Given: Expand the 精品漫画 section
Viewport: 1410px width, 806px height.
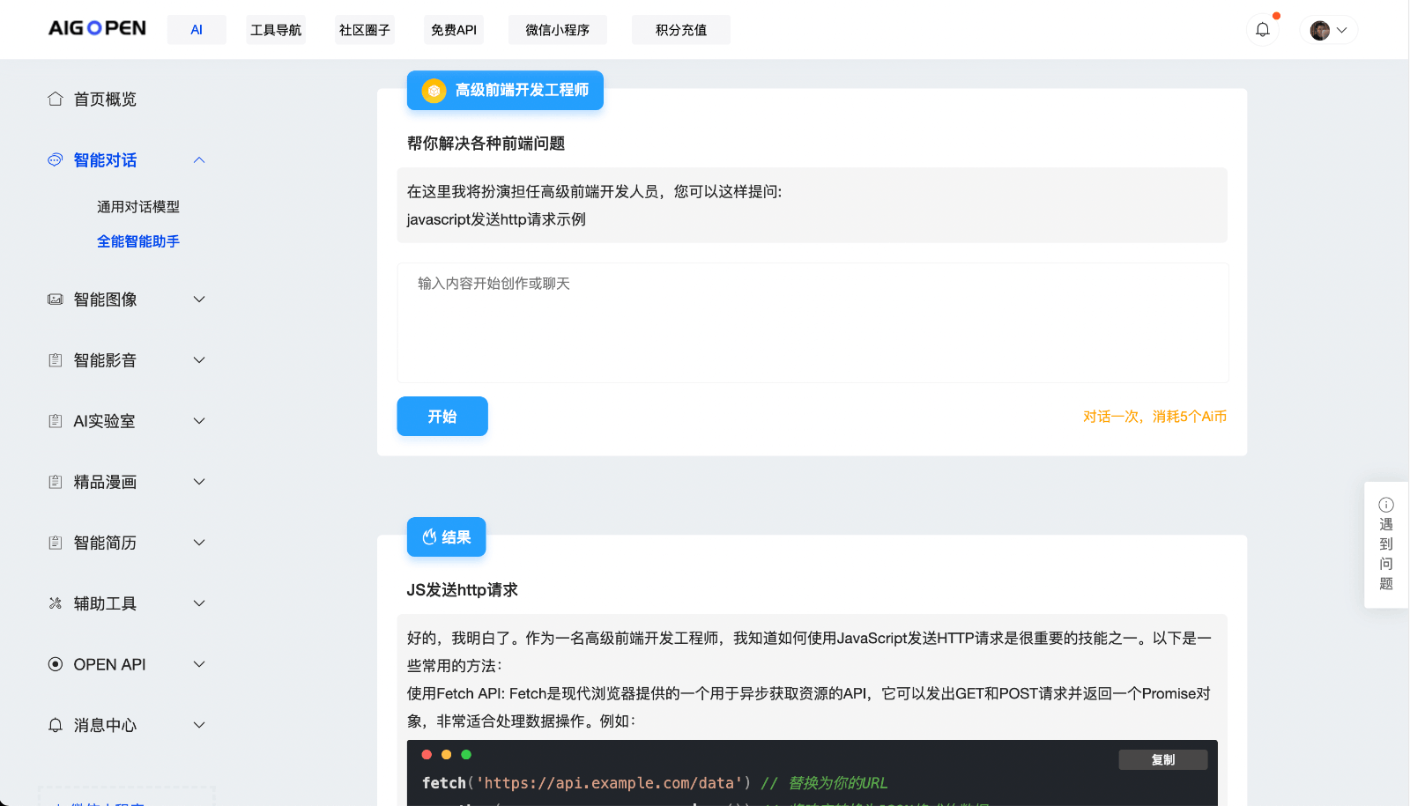Looking at the screenshot, I should 199,481.
